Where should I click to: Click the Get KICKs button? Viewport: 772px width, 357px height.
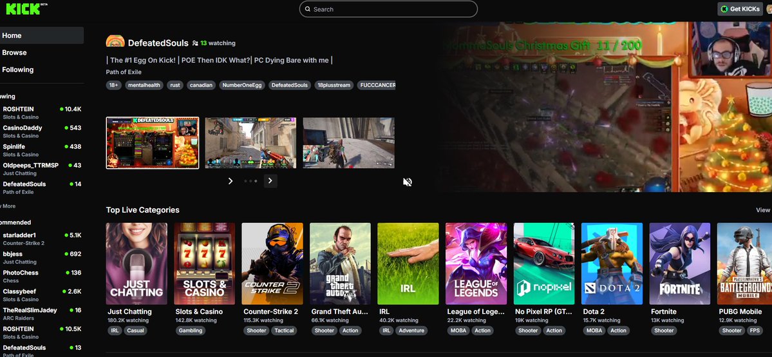[x=740, y=9]
